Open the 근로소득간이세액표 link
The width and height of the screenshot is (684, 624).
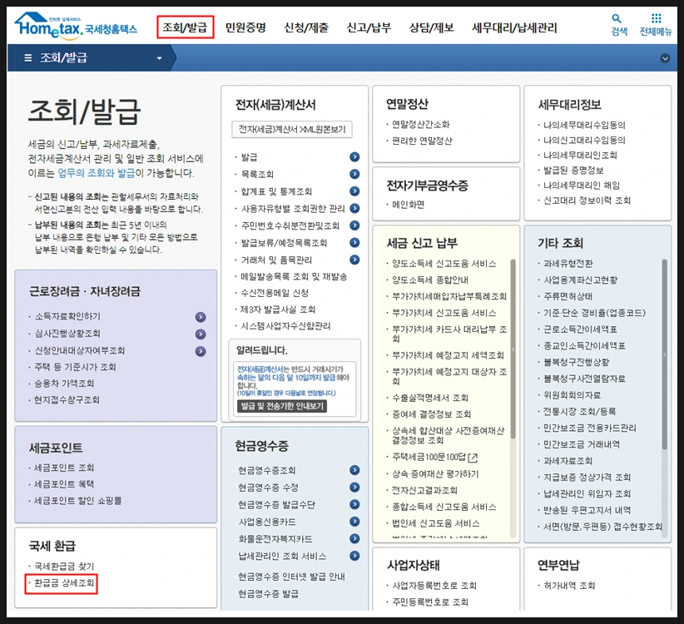[x=580, y=329]
